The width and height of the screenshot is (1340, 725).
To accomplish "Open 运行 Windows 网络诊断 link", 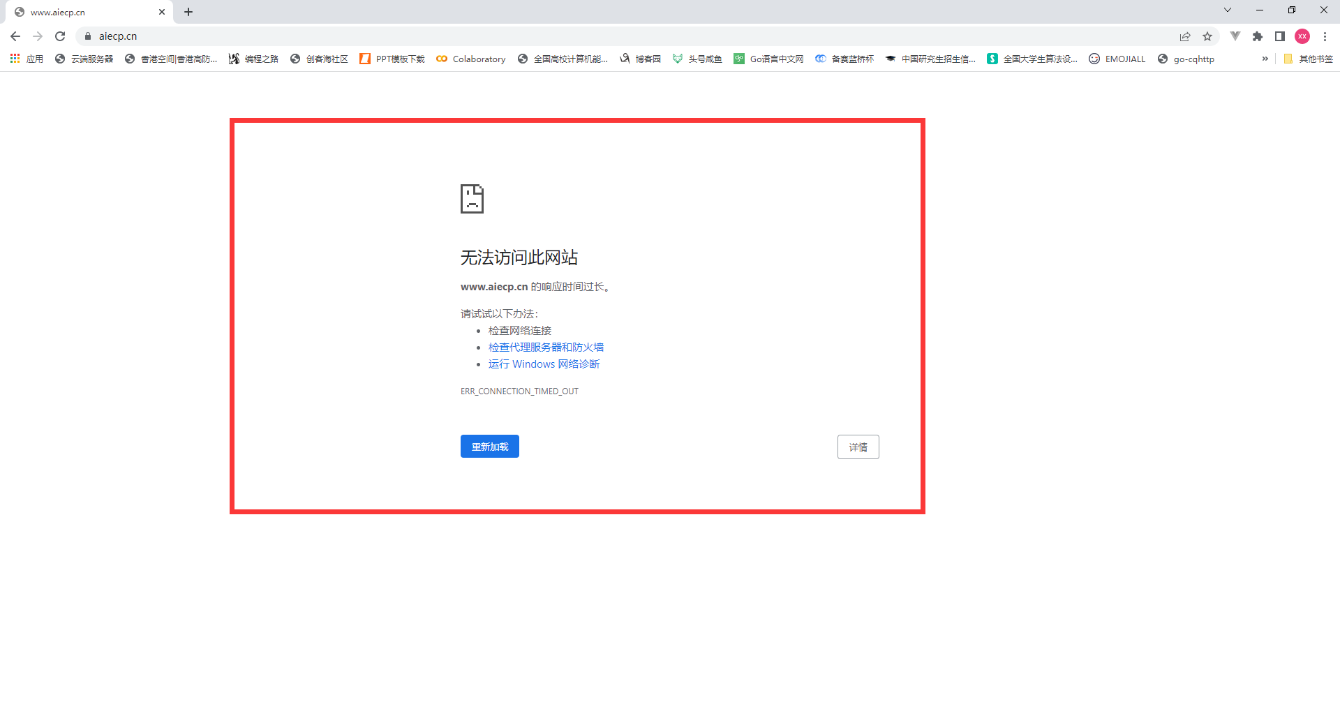I will (544, 364).
